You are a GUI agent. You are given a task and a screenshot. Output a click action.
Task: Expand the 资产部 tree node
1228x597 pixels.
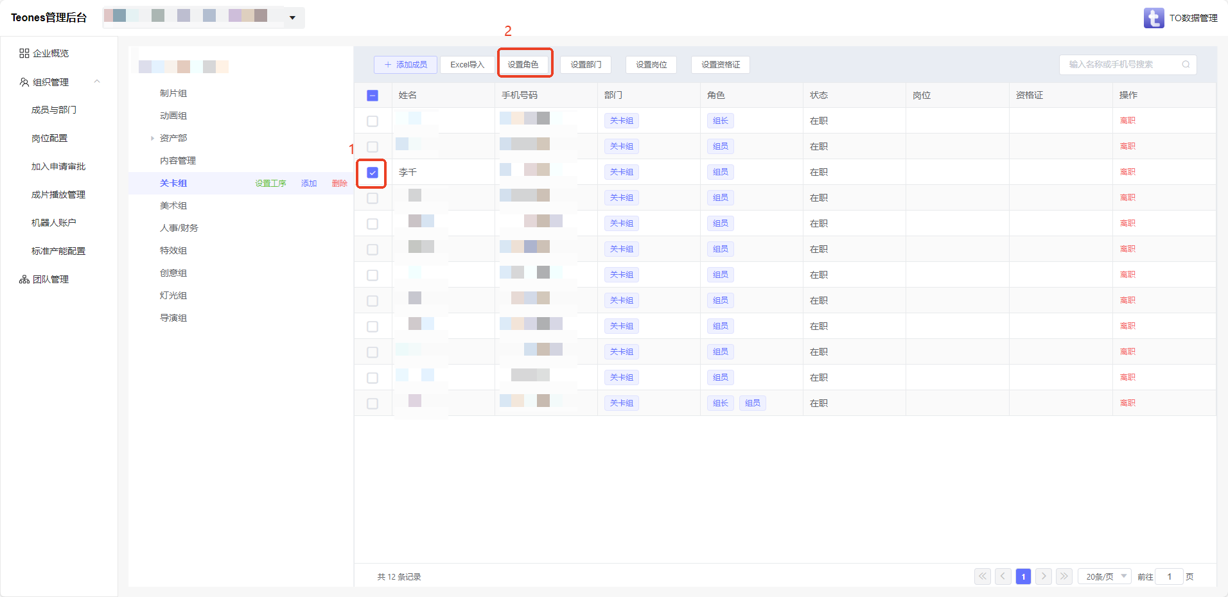click(152, 138)
